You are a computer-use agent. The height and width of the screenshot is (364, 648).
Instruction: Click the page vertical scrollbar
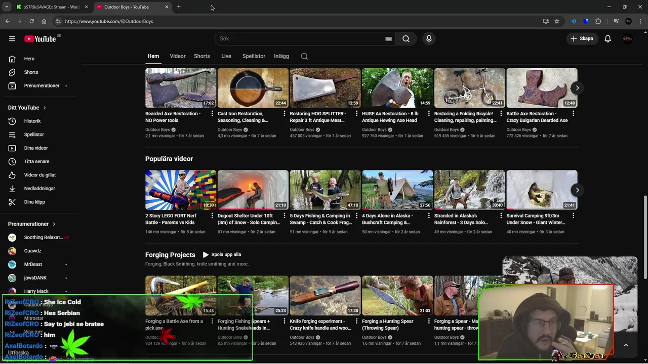coord(645,237)
